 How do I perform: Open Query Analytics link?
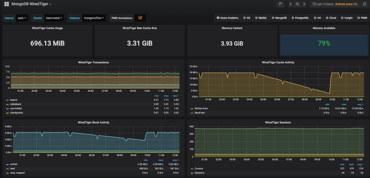coord(228,18)
